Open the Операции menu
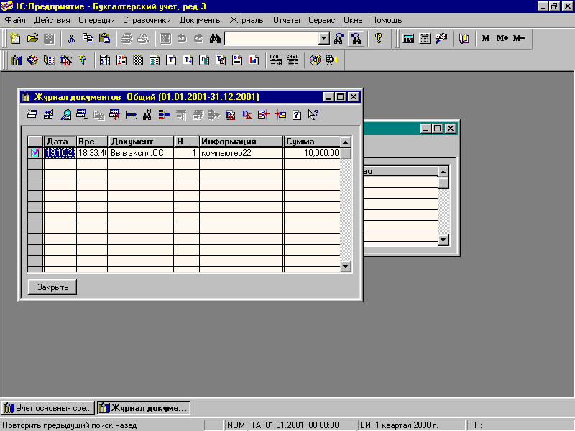Image resolution: width=575 pixels, height=431 pixels. 96,20
